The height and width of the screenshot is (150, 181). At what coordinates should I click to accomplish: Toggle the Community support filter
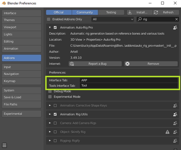pos(85,12)
